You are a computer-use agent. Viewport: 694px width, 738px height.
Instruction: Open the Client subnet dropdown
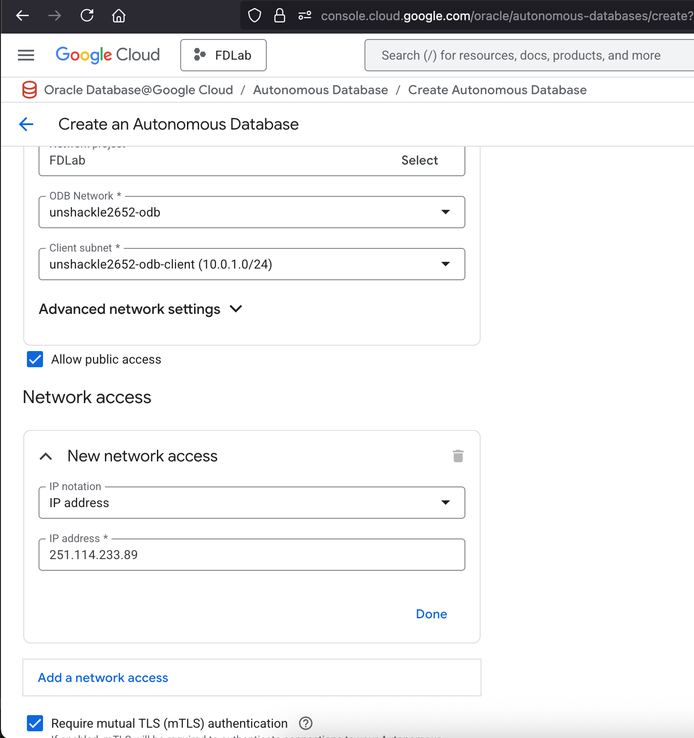252,264
